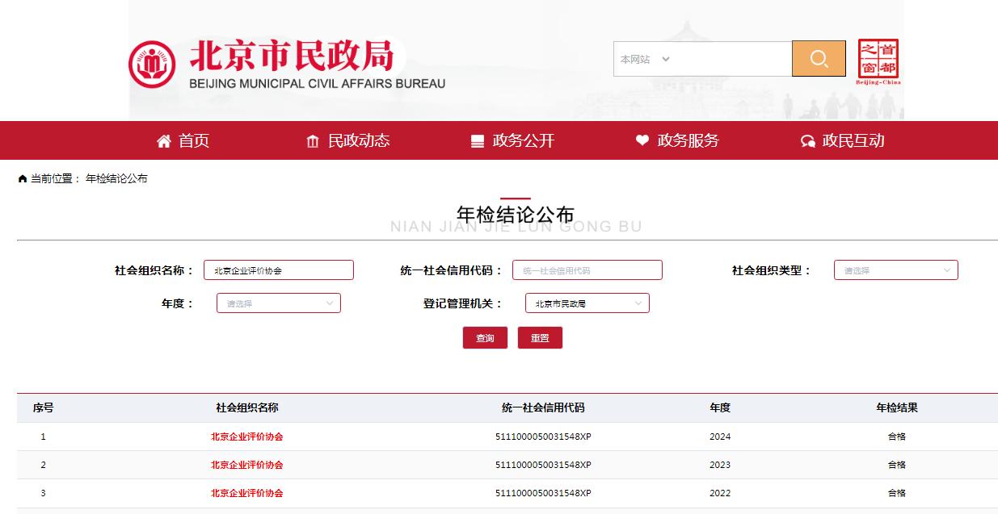Screen dimensions: 998x514
Task: Focus the 统一社会信用代码 input field
Action: pos(587,270)
